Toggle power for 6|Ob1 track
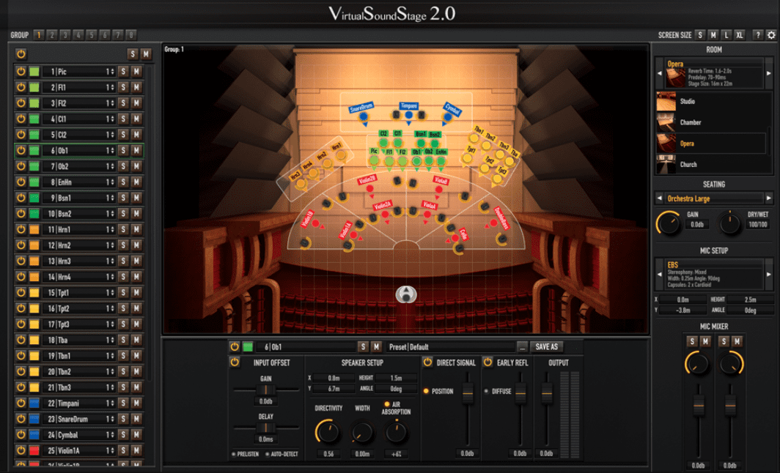 pyautogui.click(x=21, y=150)
